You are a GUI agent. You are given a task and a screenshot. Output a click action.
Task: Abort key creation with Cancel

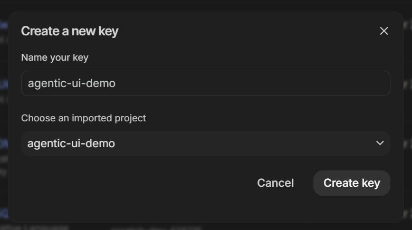275,183
